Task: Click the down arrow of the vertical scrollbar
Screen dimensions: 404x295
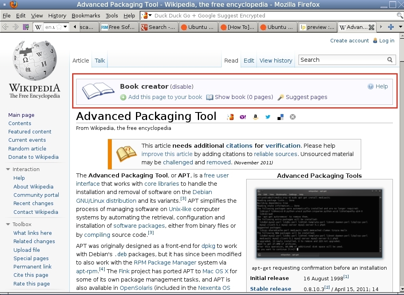Action: [402, 289]
